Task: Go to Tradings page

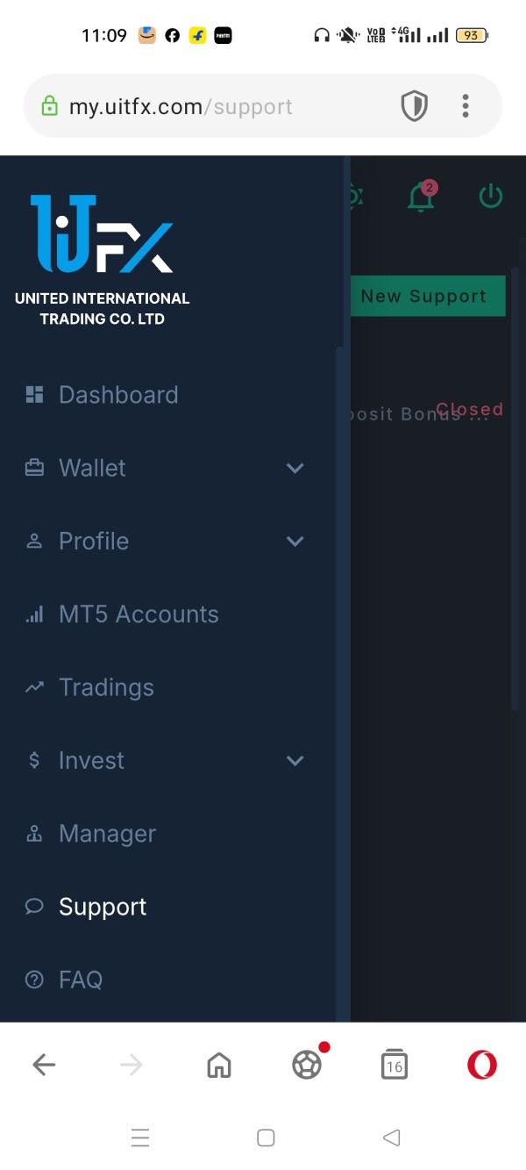Action: (x=106, y=687)
